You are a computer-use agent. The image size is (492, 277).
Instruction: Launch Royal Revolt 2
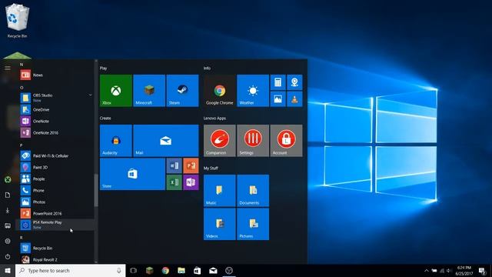[55, 259]
